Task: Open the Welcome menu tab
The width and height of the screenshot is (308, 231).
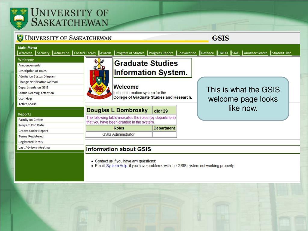Action: 25,53
